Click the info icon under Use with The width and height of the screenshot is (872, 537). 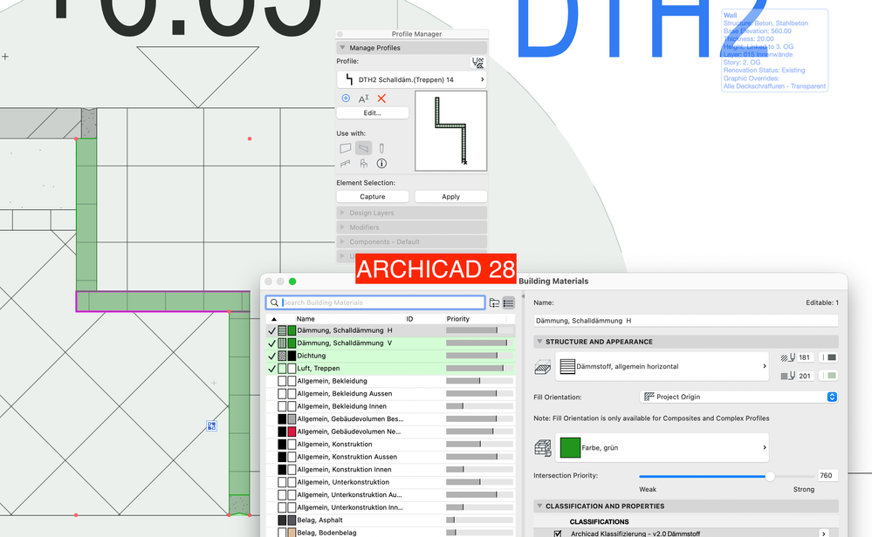(x=381, y=163)
